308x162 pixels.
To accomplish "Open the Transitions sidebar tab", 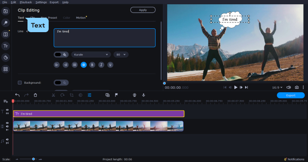I will (5, 34).
